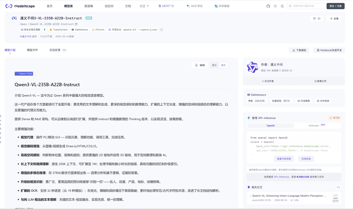Click the lightning inference tag icon
This screenshot has width=353, height=209.
[x=45, y=30]
